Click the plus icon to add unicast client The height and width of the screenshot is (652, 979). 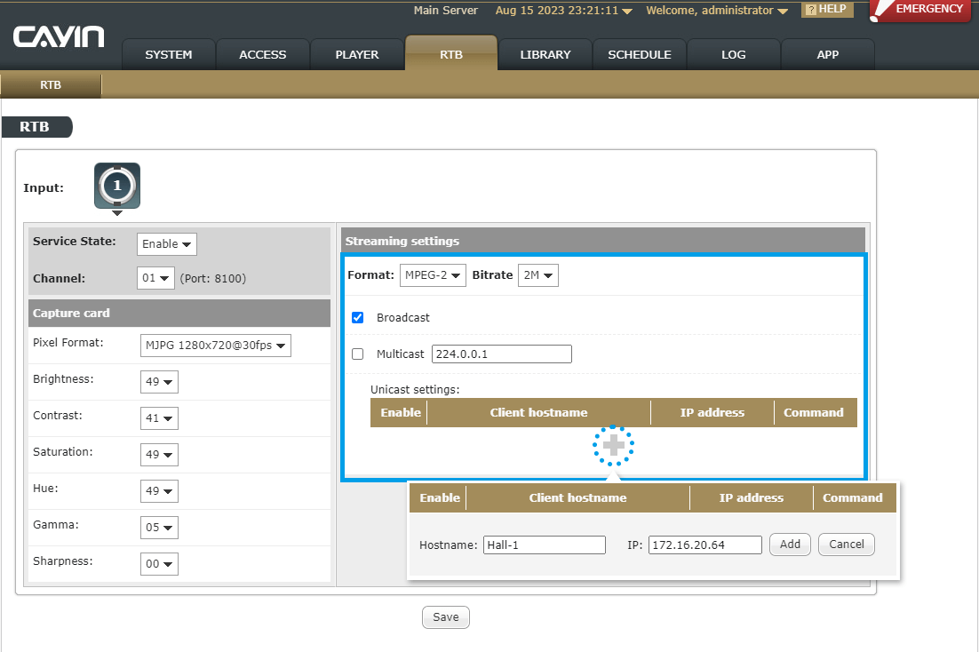tap(613, 445)
